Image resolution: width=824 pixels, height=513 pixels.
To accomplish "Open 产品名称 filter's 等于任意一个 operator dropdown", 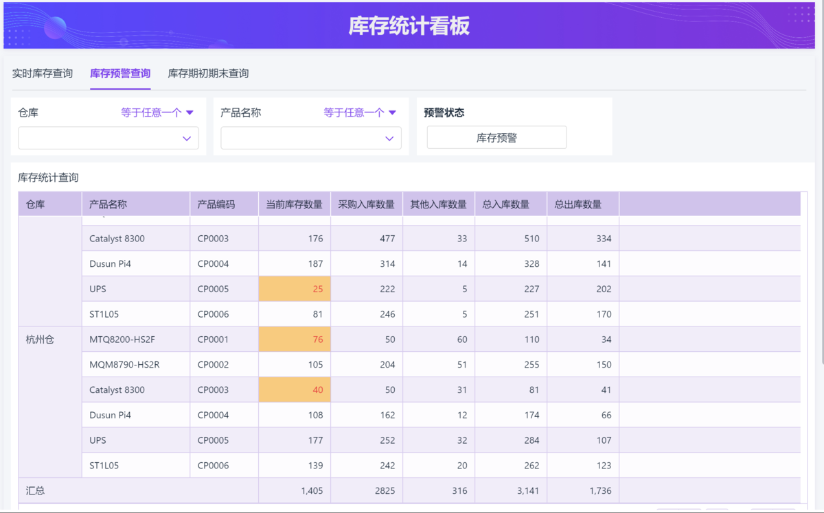I will pos(360,112).
